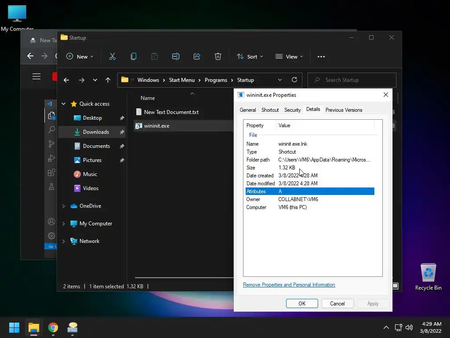Click hamburger menu in background browser window

36,77
